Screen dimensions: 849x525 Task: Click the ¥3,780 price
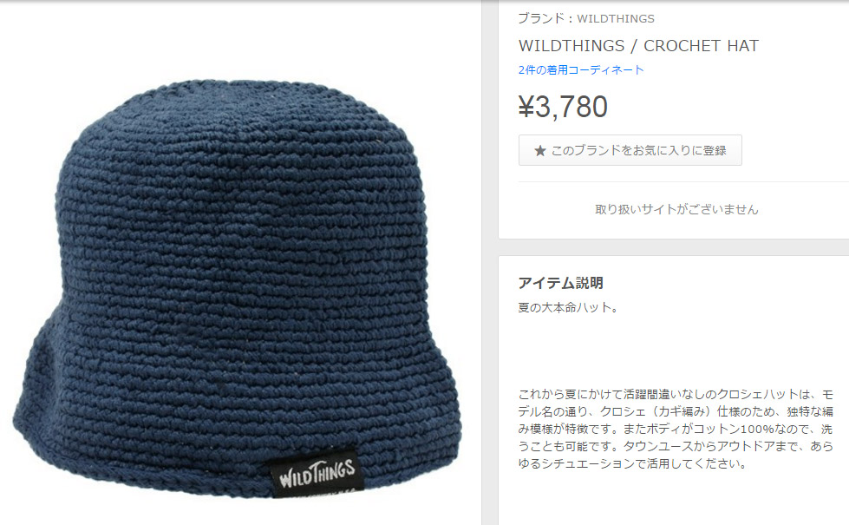coord(563,107)
